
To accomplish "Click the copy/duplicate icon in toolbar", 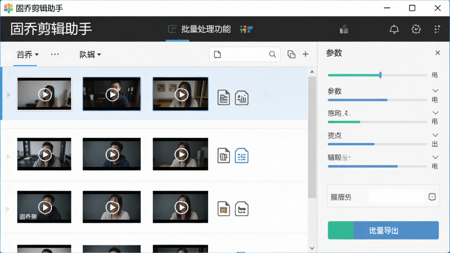I will [x=291, y=54].
